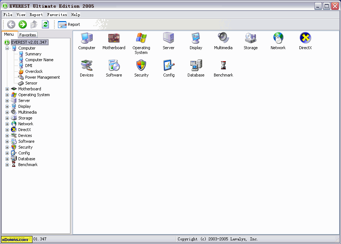Expand the Software tree node

pos(7,142)
